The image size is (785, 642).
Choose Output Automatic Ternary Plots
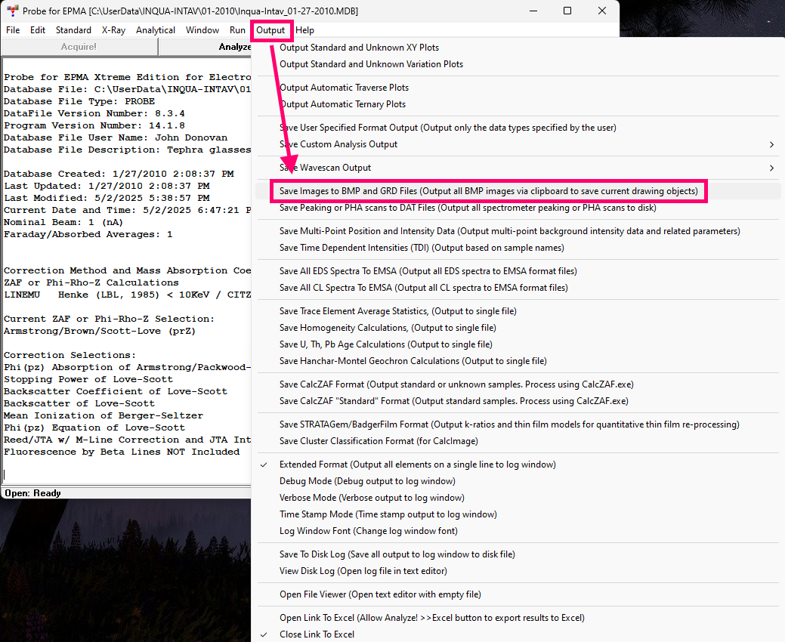pyautogui.click(x=342, y=104)
